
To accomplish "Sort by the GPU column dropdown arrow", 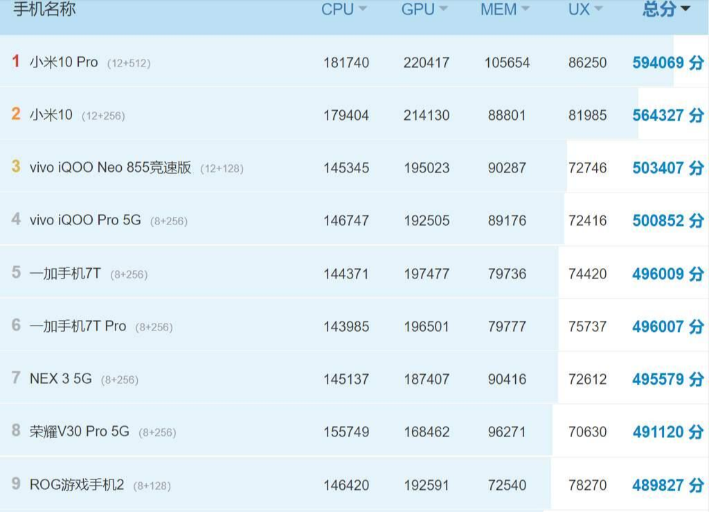I will pyautogui.click(x=443, y=8).
